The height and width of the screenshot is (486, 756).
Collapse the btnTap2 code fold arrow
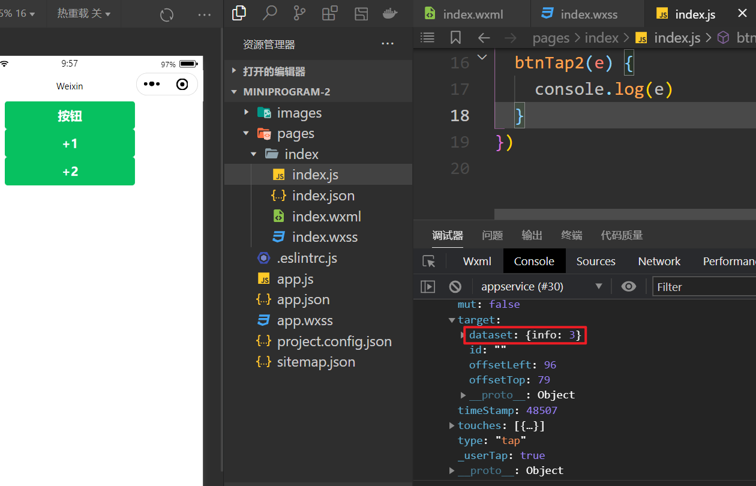pos(482,57)
